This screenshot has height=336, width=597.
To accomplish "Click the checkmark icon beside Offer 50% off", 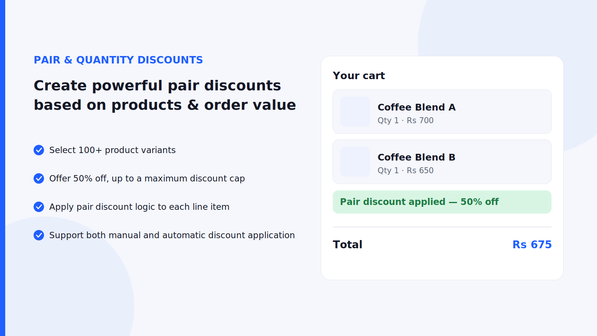I will 39,178.
